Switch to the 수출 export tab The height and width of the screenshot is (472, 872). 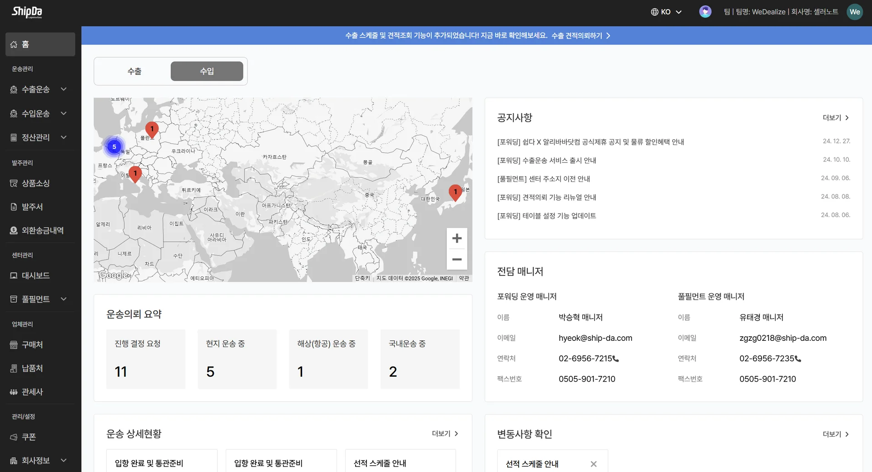click(134, 71)
